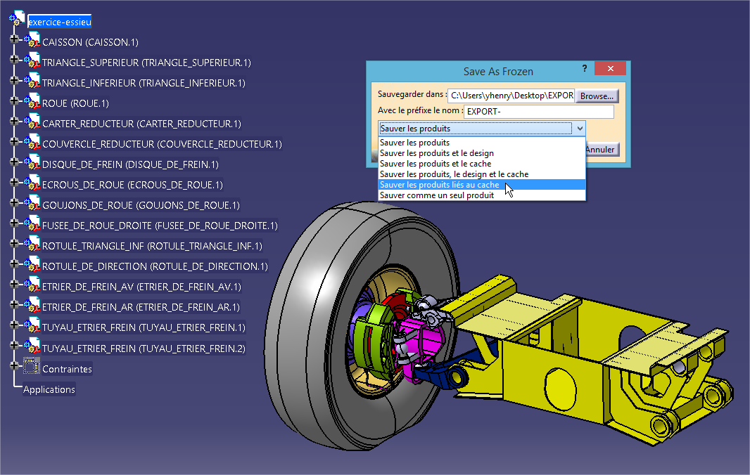Image resolution: width=750 pixels, height=475 pixels.
Task: Expand the ROUE tree node
Action: [14, 100]
